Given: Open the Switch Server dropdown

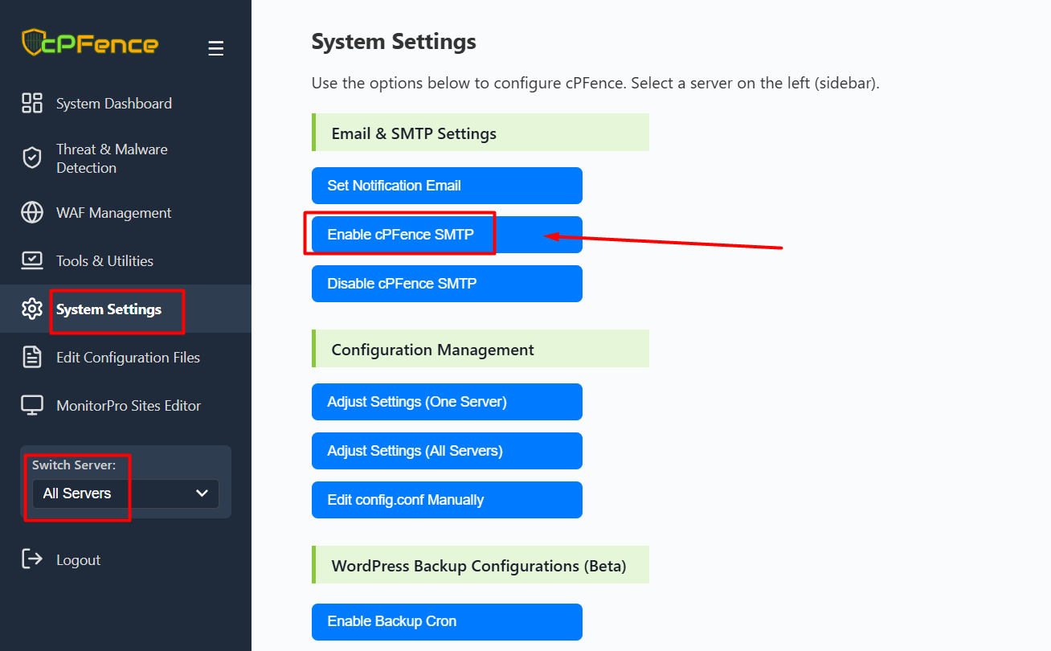Looking at the screenshot, I should point(125,493).
